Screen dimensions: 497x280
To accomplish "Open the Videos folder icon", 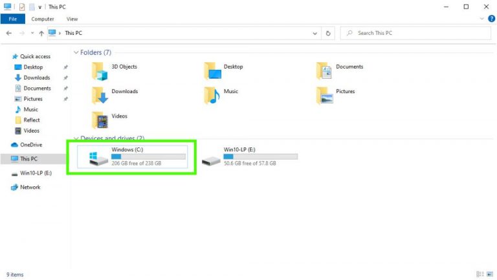I will point(100,120).
